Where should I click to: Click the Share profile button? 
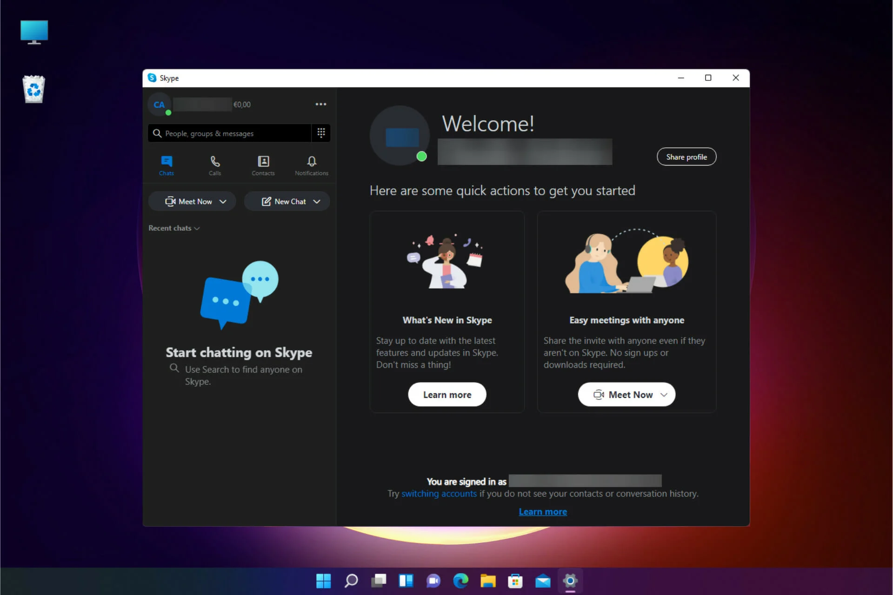pos(686,157)
